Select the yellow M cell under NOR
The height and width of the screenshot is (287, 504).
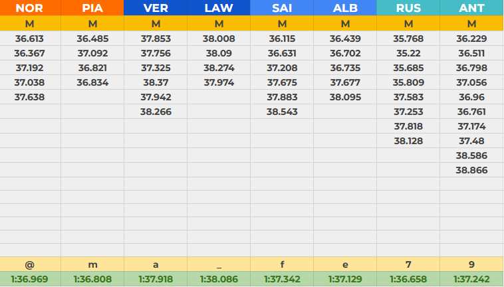pos(30,24)
